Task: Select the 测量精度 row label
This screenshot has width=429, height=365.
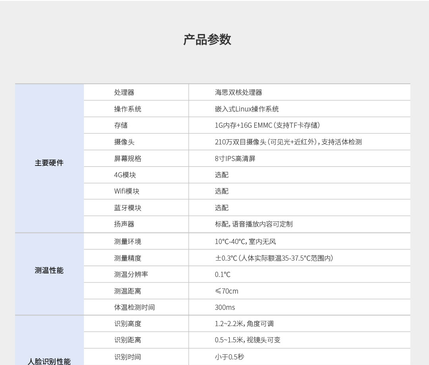Action: coord(128,258)
